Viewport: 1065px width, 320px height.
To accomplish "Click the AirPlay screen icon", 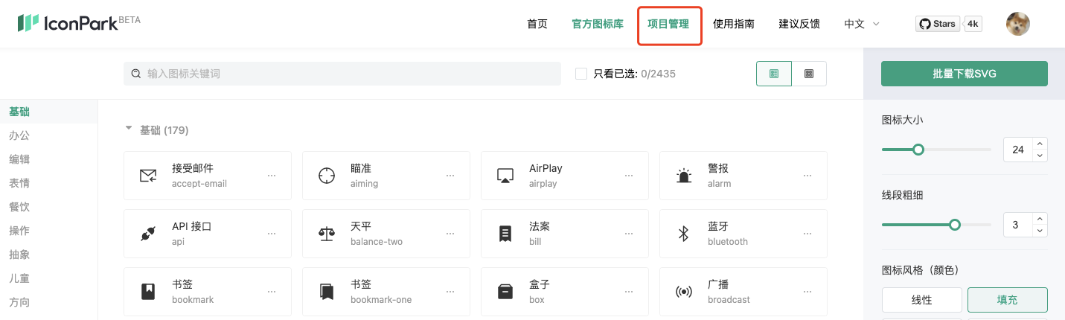I will click(x=505, y=176).
